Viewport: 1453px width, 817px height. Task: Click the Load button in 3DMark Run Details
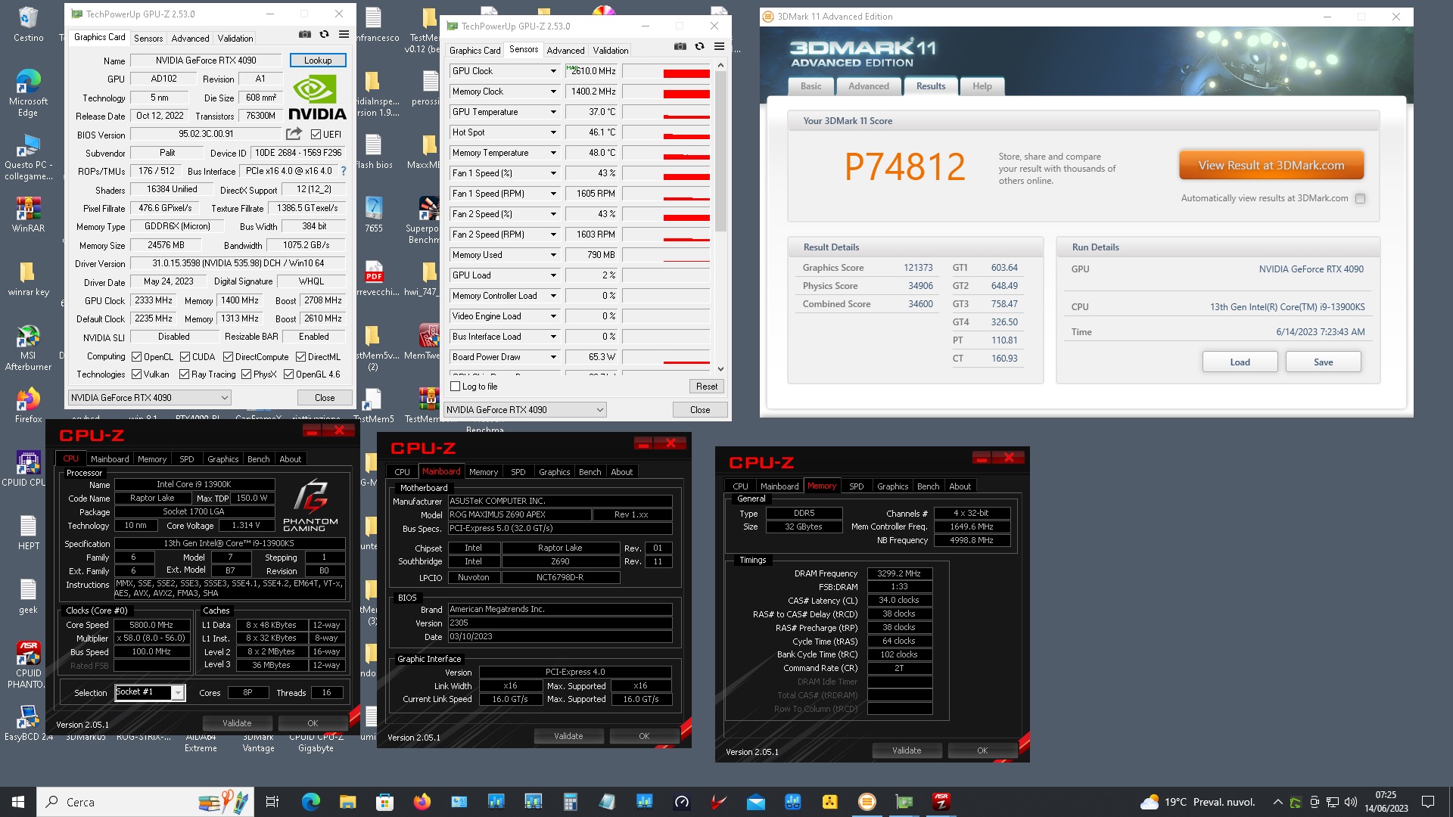pos(1240,362)
